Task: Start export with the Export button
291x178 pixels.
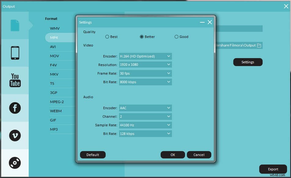Action: click(273, 169)
